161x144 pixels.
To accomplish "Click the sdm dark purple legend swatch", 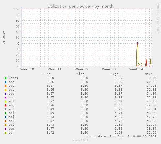I will point(6,129).
